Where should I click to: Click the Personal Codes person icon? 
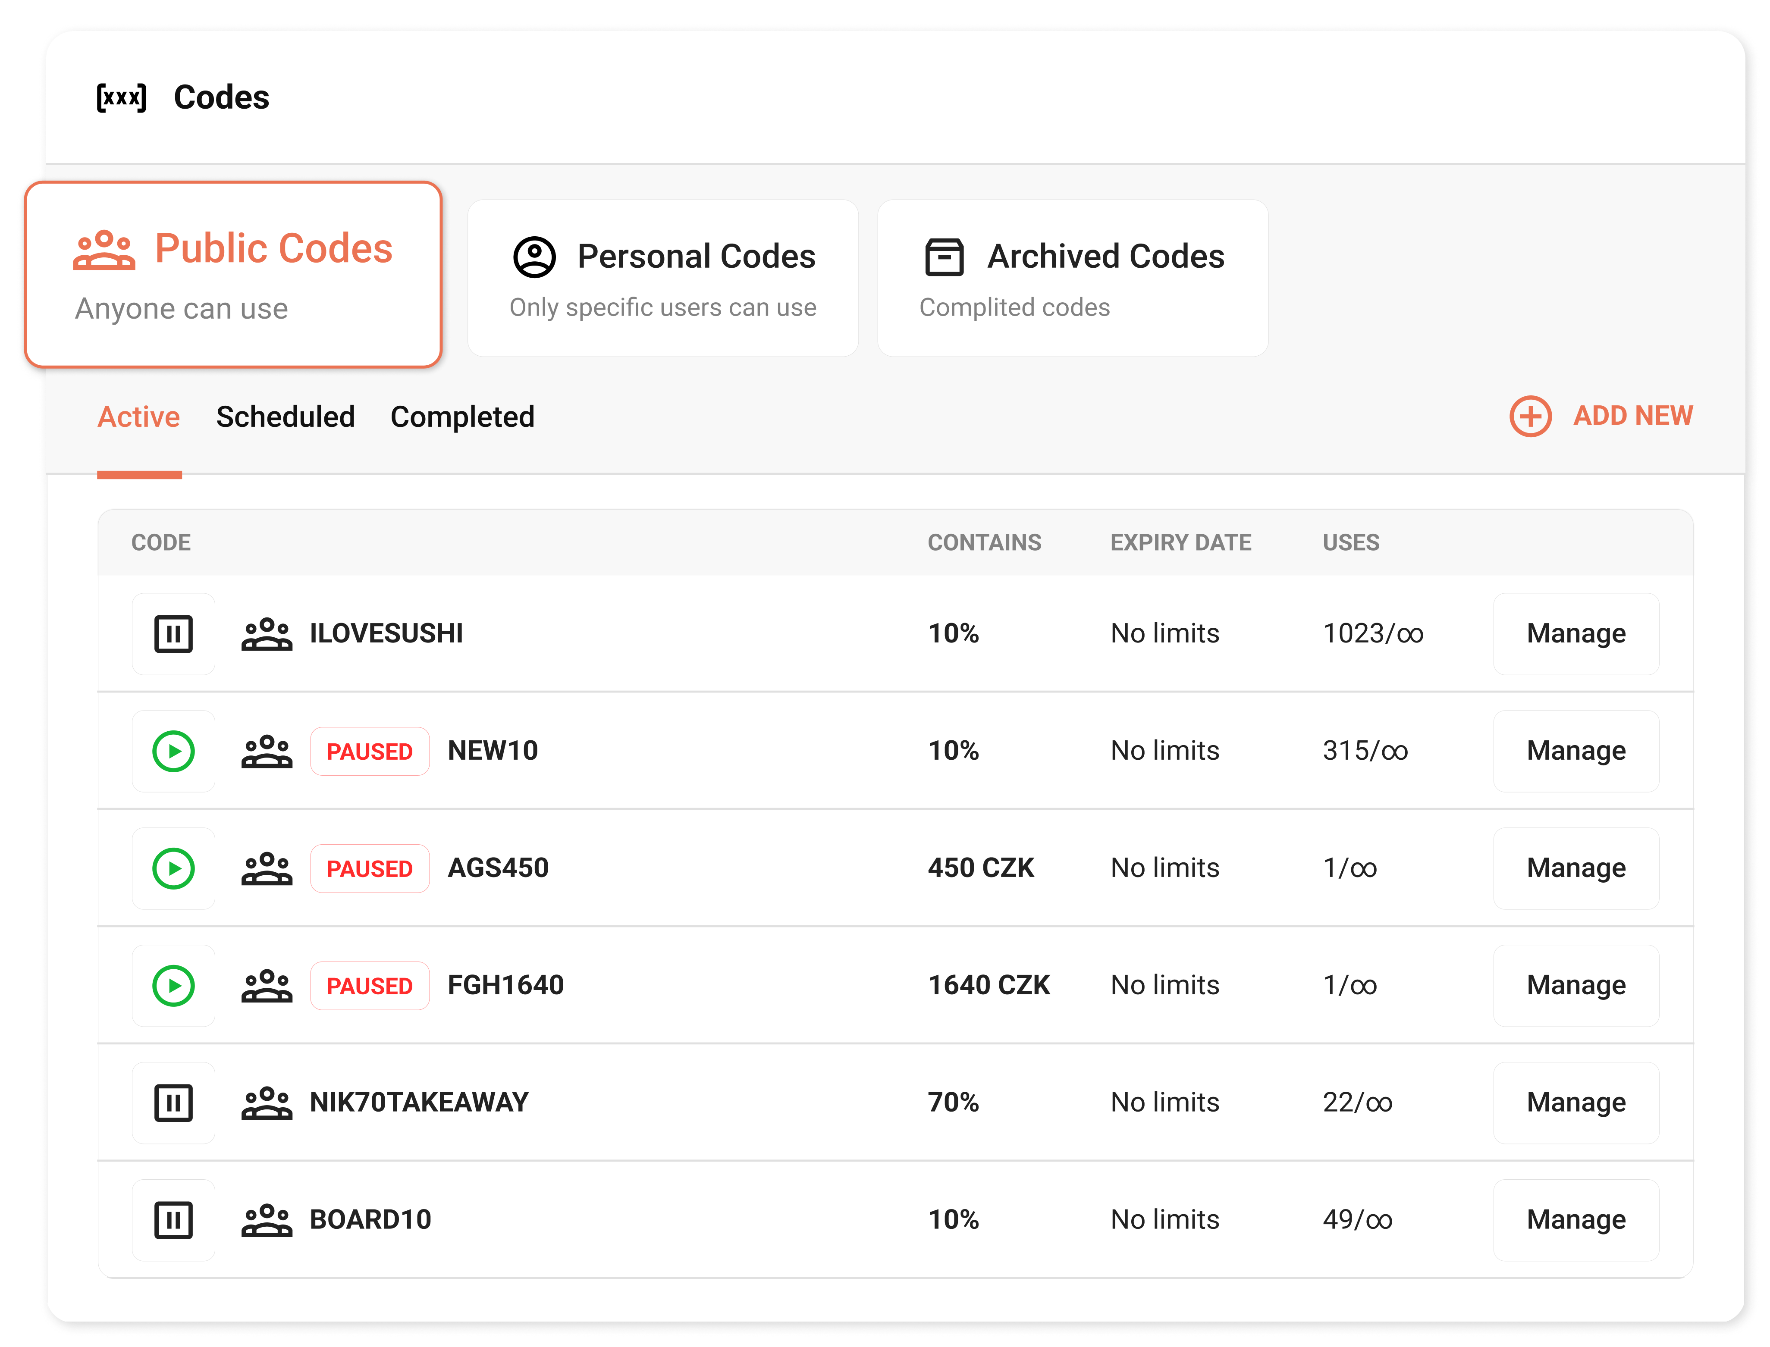534,257
